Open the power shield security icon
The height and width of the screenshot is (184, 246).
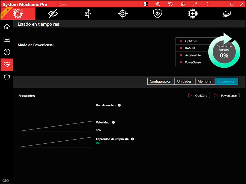point(158,14)
